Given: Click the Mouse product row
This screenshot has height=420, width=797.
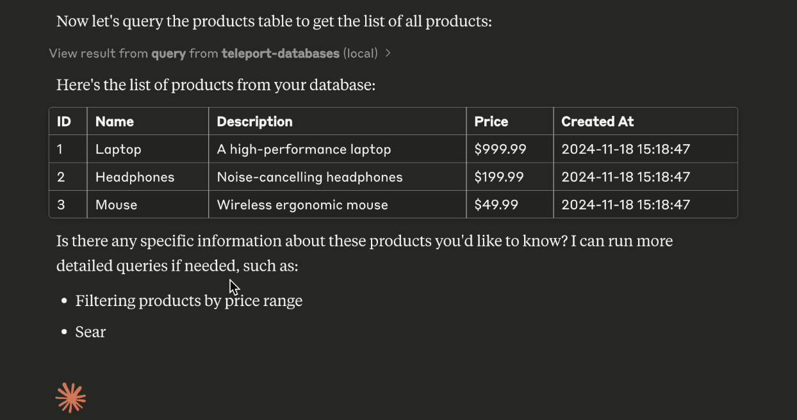Looking at the screenshot, I should coord(116,204).
